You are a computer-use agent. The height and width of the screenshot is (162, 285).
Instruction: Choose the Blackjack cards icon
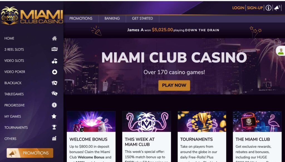pos(55,83)
